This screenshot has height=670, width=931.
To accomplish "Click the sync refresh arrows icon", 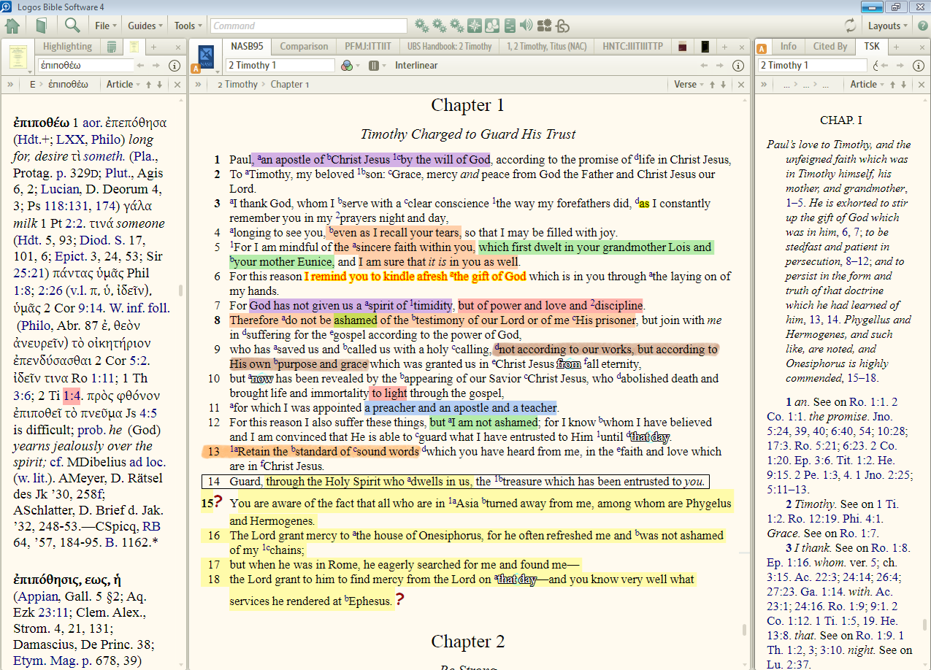I will 850,26.
